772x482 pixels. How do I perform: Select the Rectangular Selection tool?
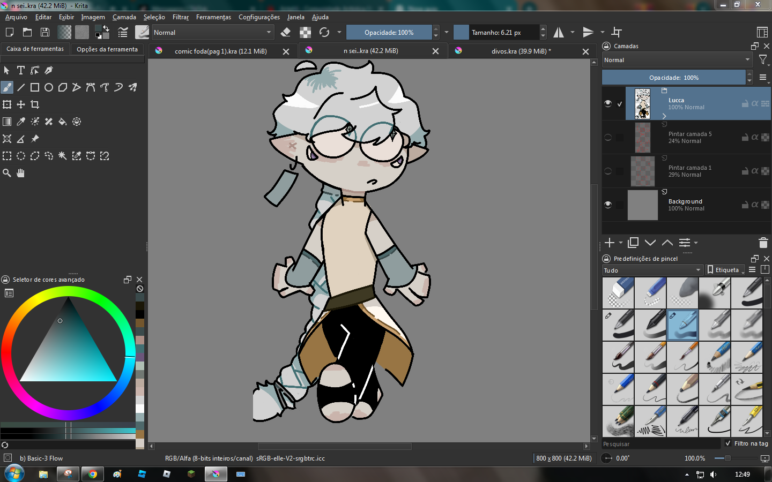(x=7, y=156)
